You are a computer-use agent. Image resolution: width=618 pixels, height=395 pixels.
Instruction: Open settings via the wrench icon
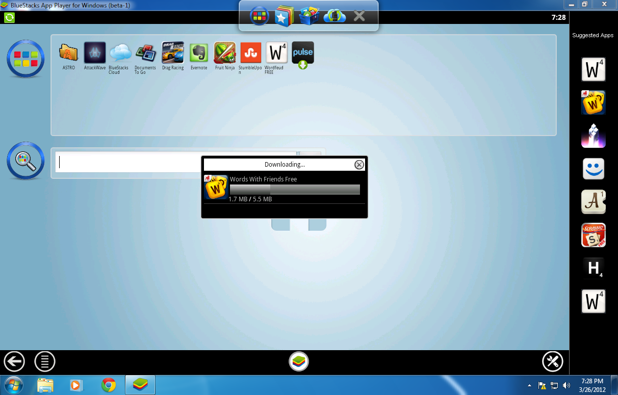553,361
